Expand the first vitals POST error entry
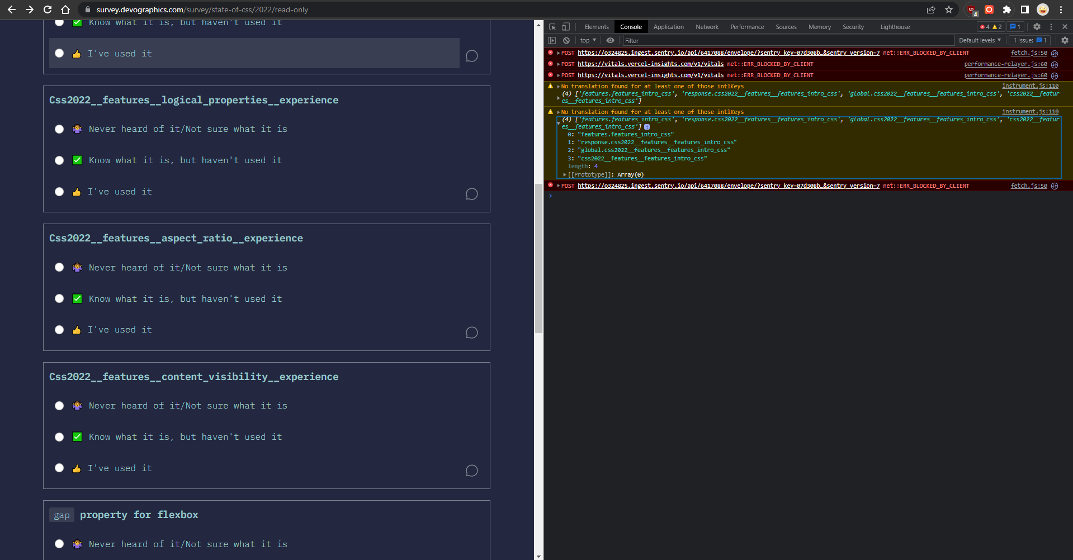This screenshot has width=1073, height=560. tap(558, 64)
